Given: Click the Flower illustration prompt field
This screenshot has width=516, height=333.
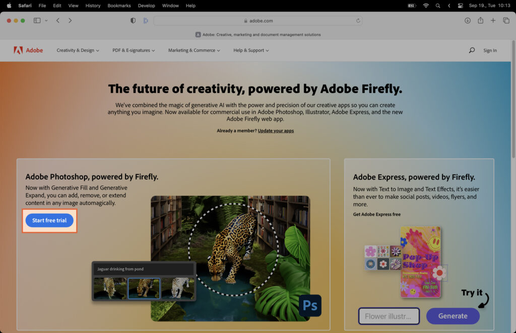Looking at the screenshot, I should click(x=389, y=316).
